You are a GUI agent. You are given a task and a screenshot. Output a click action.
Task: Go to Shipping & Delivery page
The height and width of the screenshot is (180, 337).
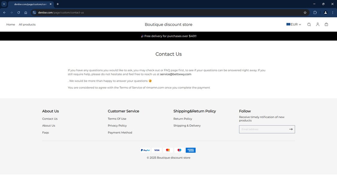point(187,126)
